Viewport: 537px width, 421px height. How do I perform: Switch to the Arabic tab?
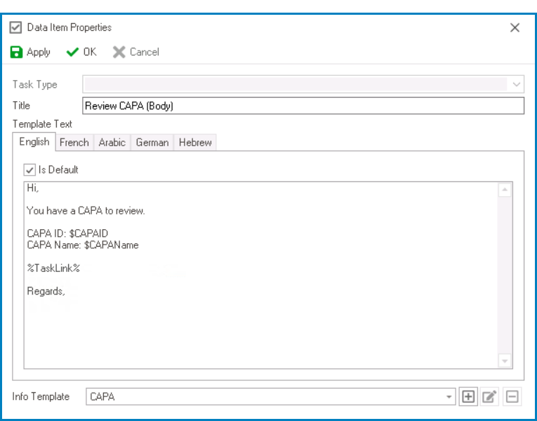112,142
